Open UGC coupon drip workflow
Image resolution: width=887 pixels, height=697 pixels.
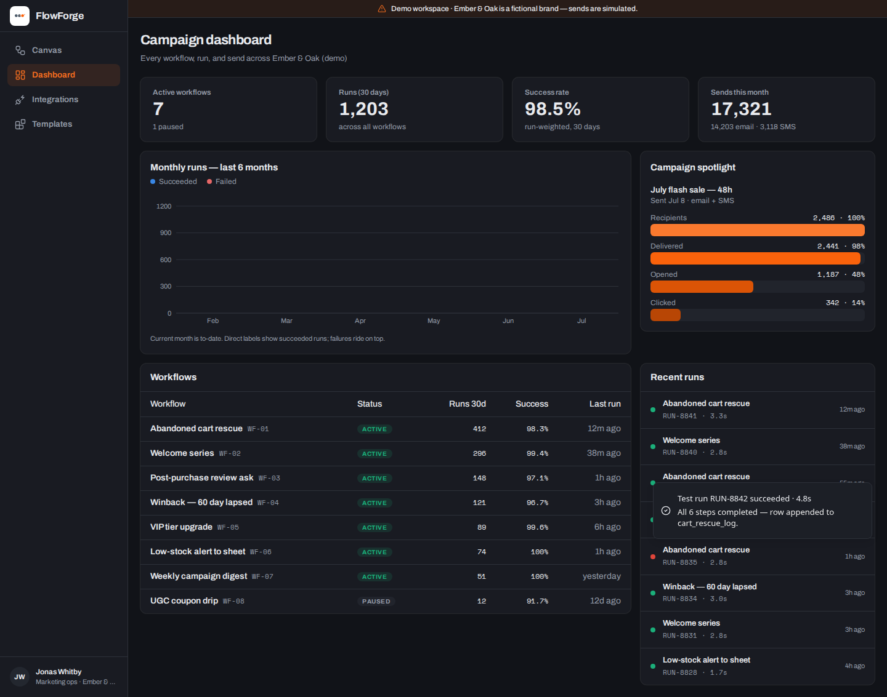coord(386,601)
